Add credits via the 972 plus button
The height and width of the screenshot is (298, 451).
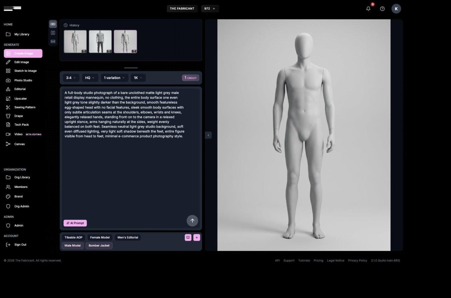click(x=210, y=9)
